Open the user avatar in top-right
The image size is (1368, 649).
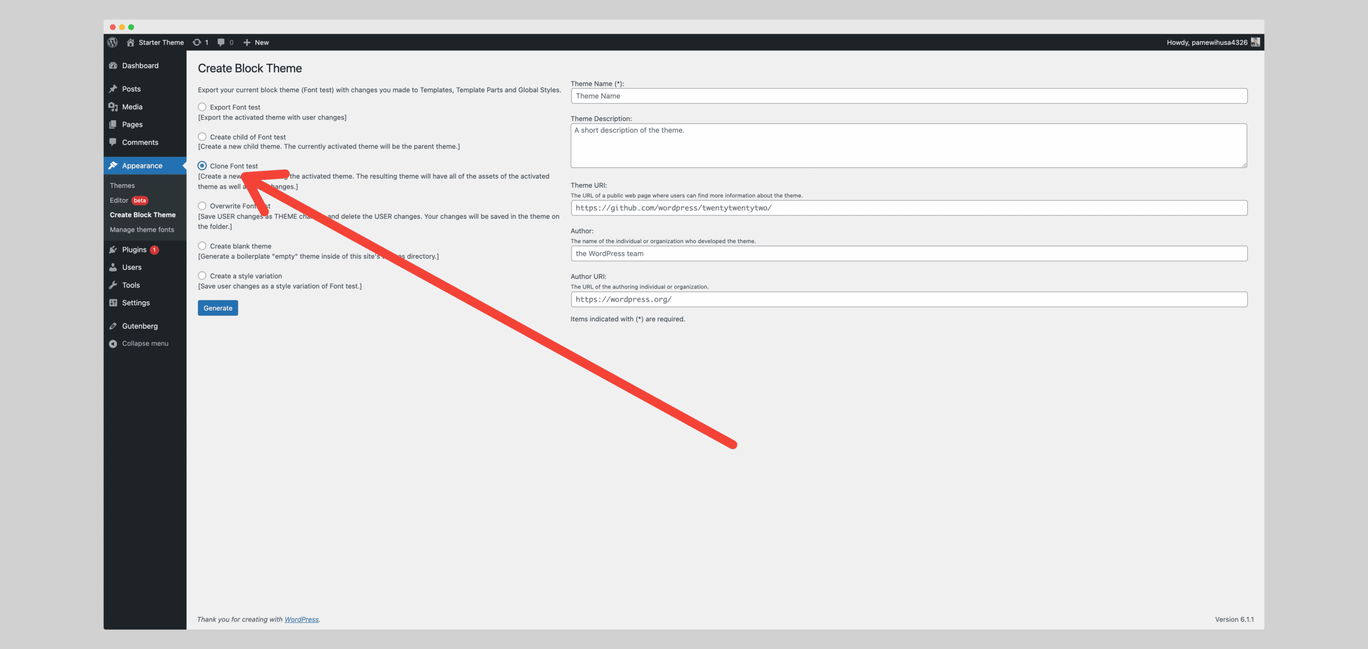pyautogui.click(x=1255, y=42)
